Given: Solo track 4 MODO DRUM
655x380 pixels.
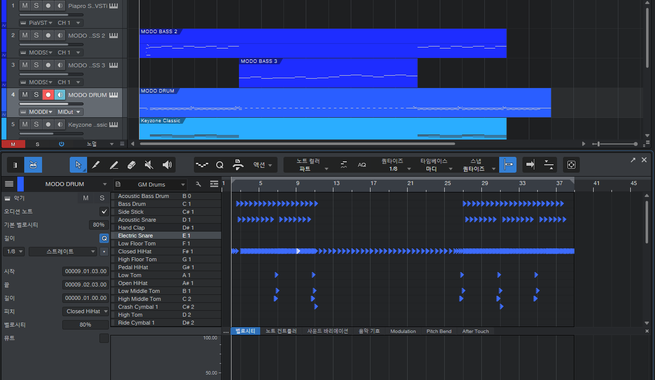Looking at the screenshot, I should tap(36, 95).
